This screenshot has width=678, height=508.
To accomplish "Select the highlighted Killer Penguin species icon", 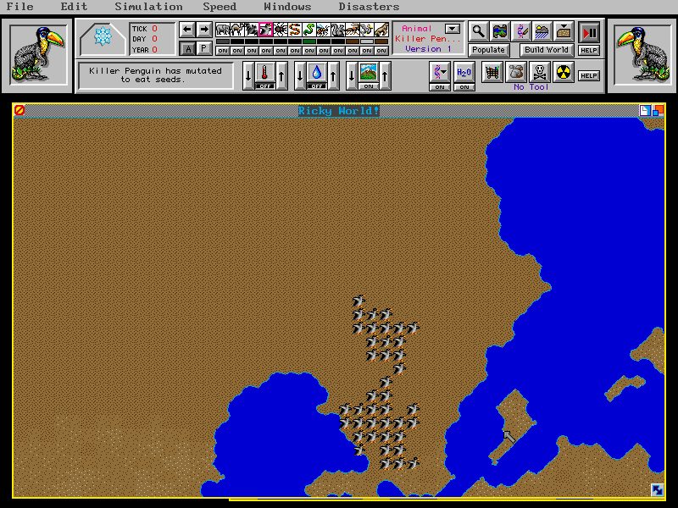I will coord(266,30).
